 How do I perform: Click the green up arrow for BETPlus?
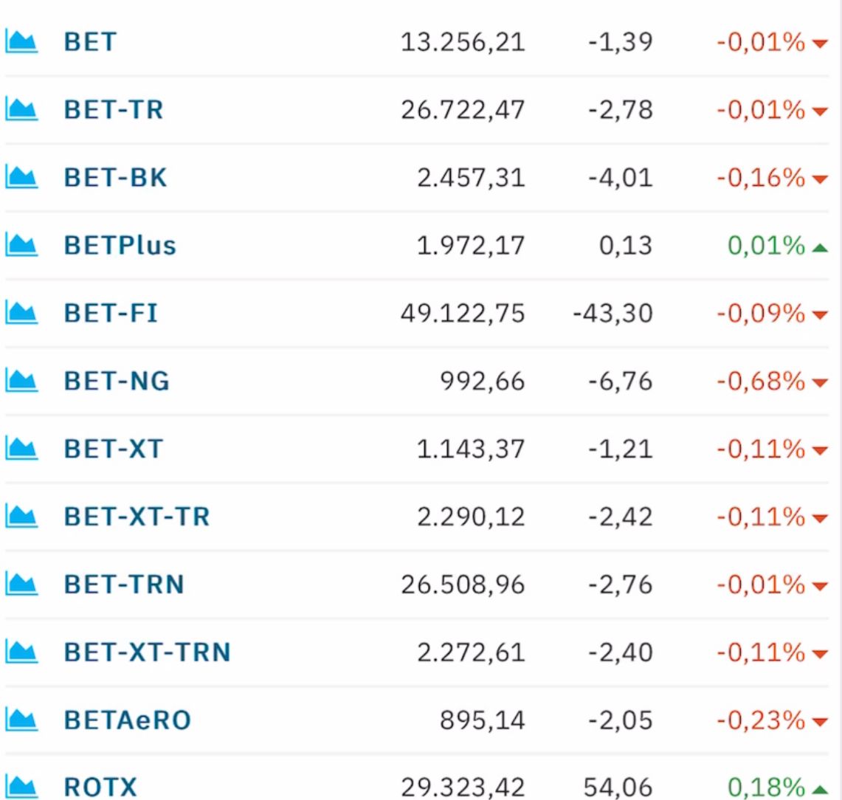pos(819,247)
